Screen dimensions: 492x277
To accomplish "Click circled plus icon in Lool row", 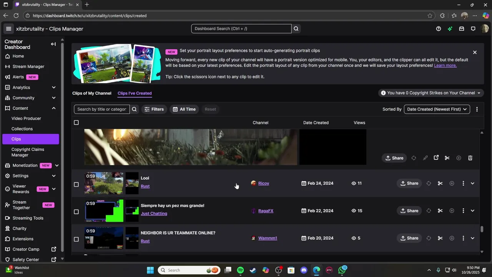I will [x=452, y=184].
